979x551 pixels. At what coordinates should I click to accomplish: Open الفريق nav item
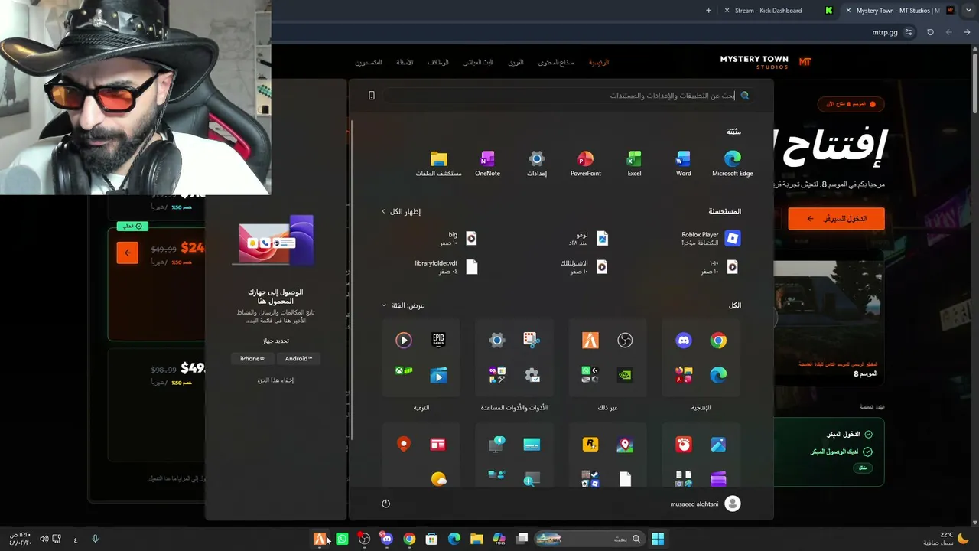point(516,62)
